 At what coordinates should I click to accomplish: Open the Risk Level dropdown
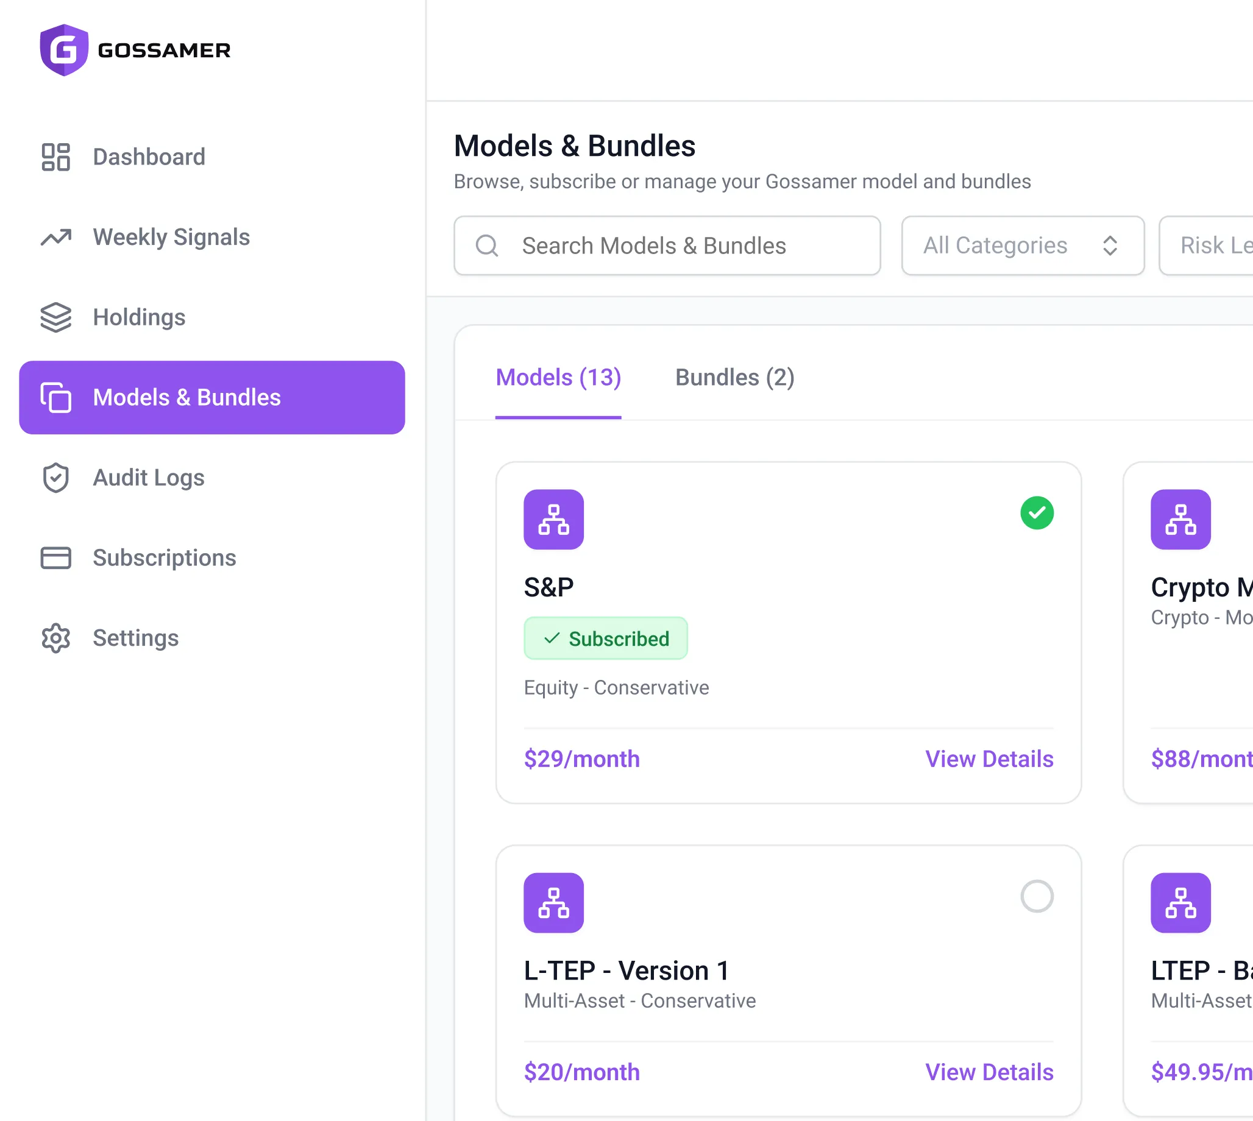(x=1205, y=245)
